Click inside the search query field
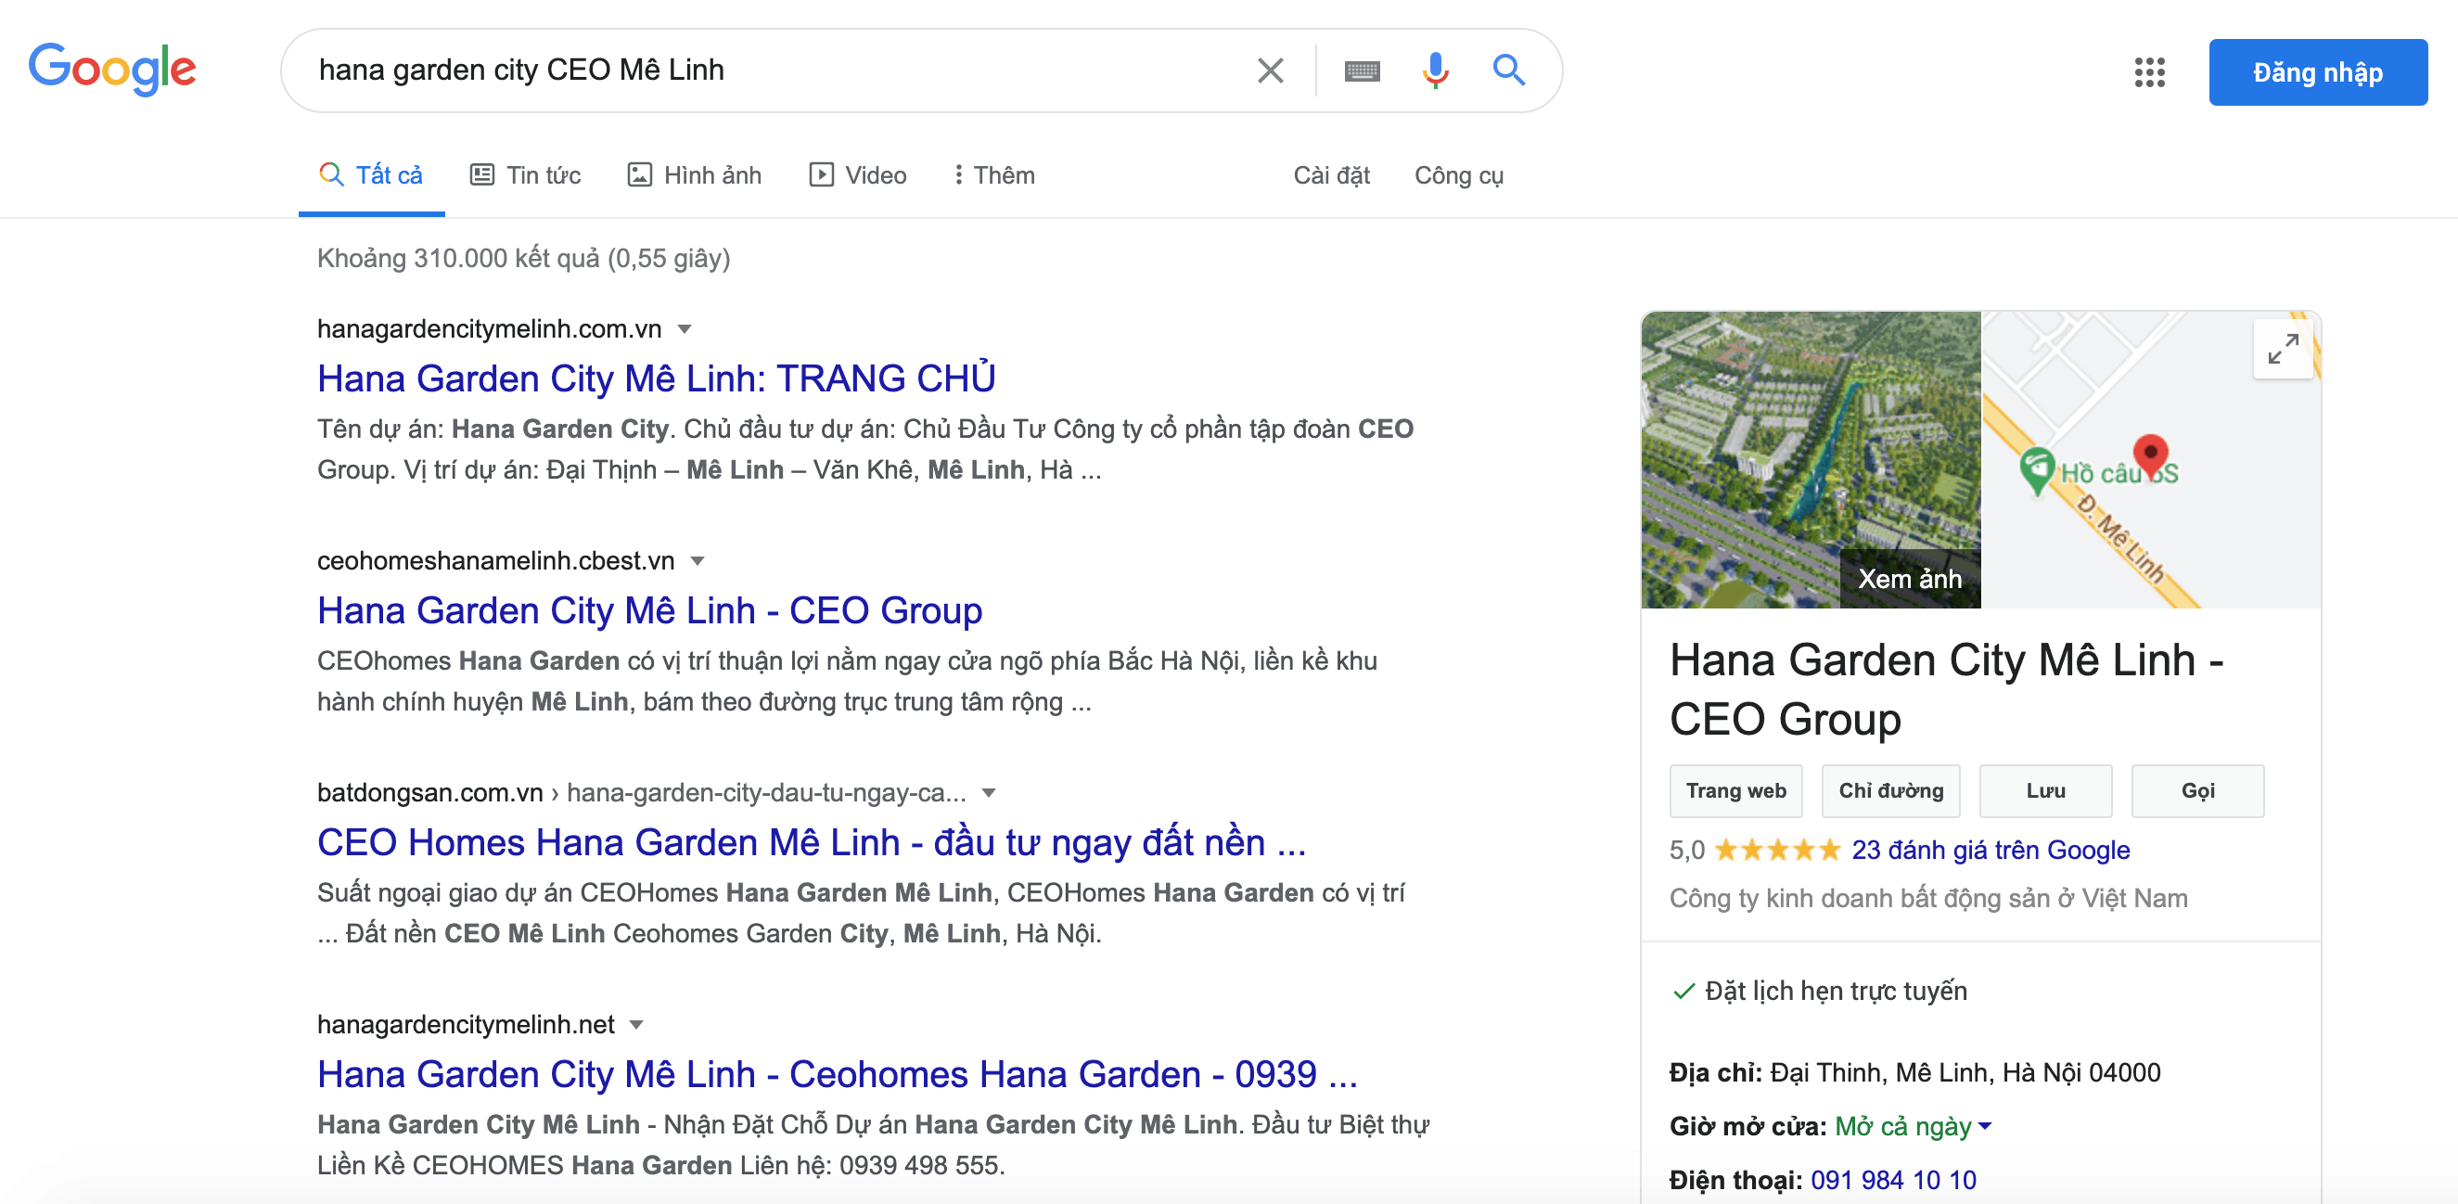 point(773,70)
